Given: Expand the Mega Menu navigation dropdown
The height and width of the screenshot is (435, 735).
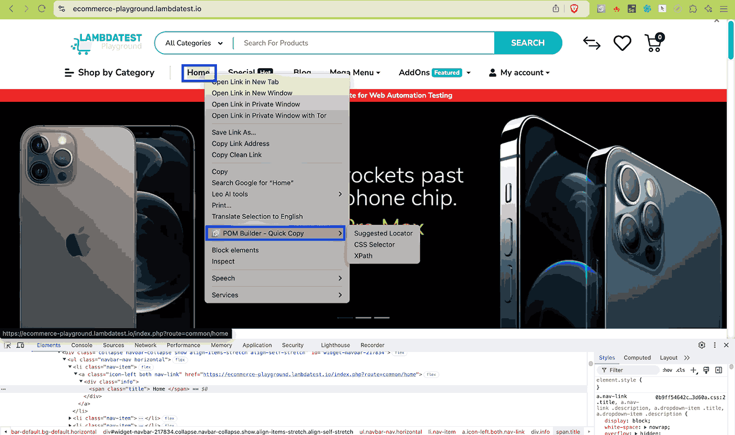Looking at the screenshot, I should 355,72.
